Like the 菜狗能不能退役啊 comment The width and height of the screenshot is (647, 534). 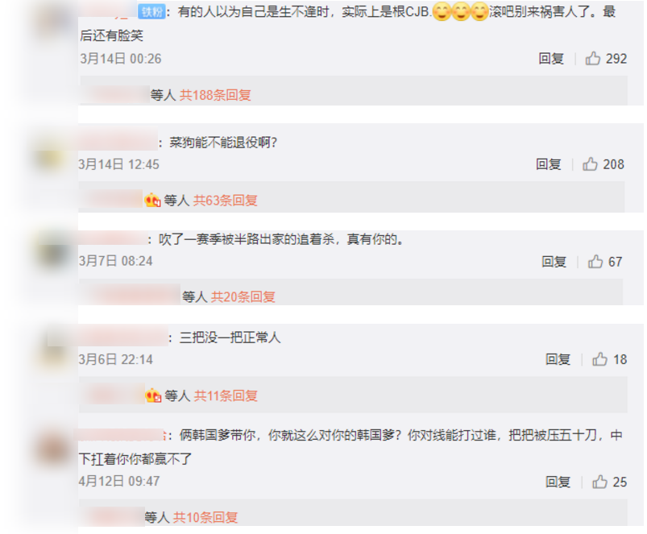click(590, 164)
